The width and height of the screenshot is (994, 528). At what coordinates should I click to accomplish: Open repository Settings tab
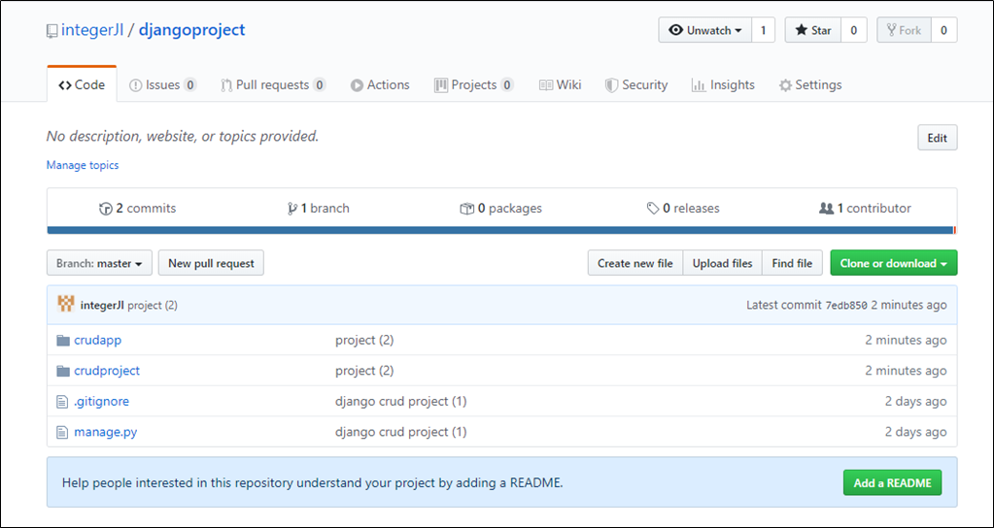point(810,84)
